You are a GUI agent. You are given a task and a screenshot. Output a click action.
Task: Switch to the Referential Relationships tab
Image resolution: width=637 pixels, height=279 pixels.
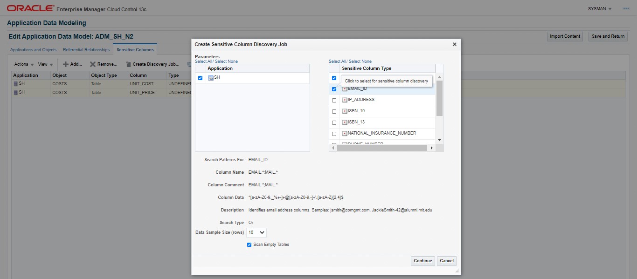[86, 49]
